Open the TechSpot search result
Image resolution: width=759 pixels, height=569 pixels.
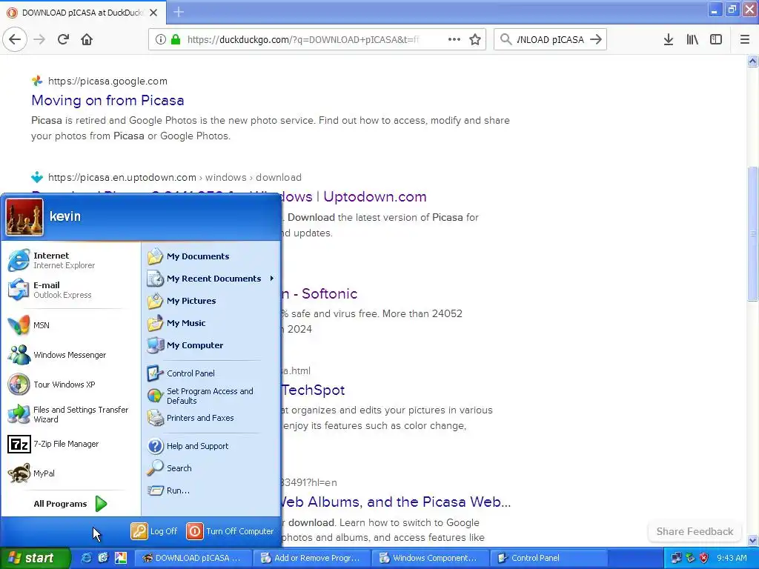pos(314,390)
